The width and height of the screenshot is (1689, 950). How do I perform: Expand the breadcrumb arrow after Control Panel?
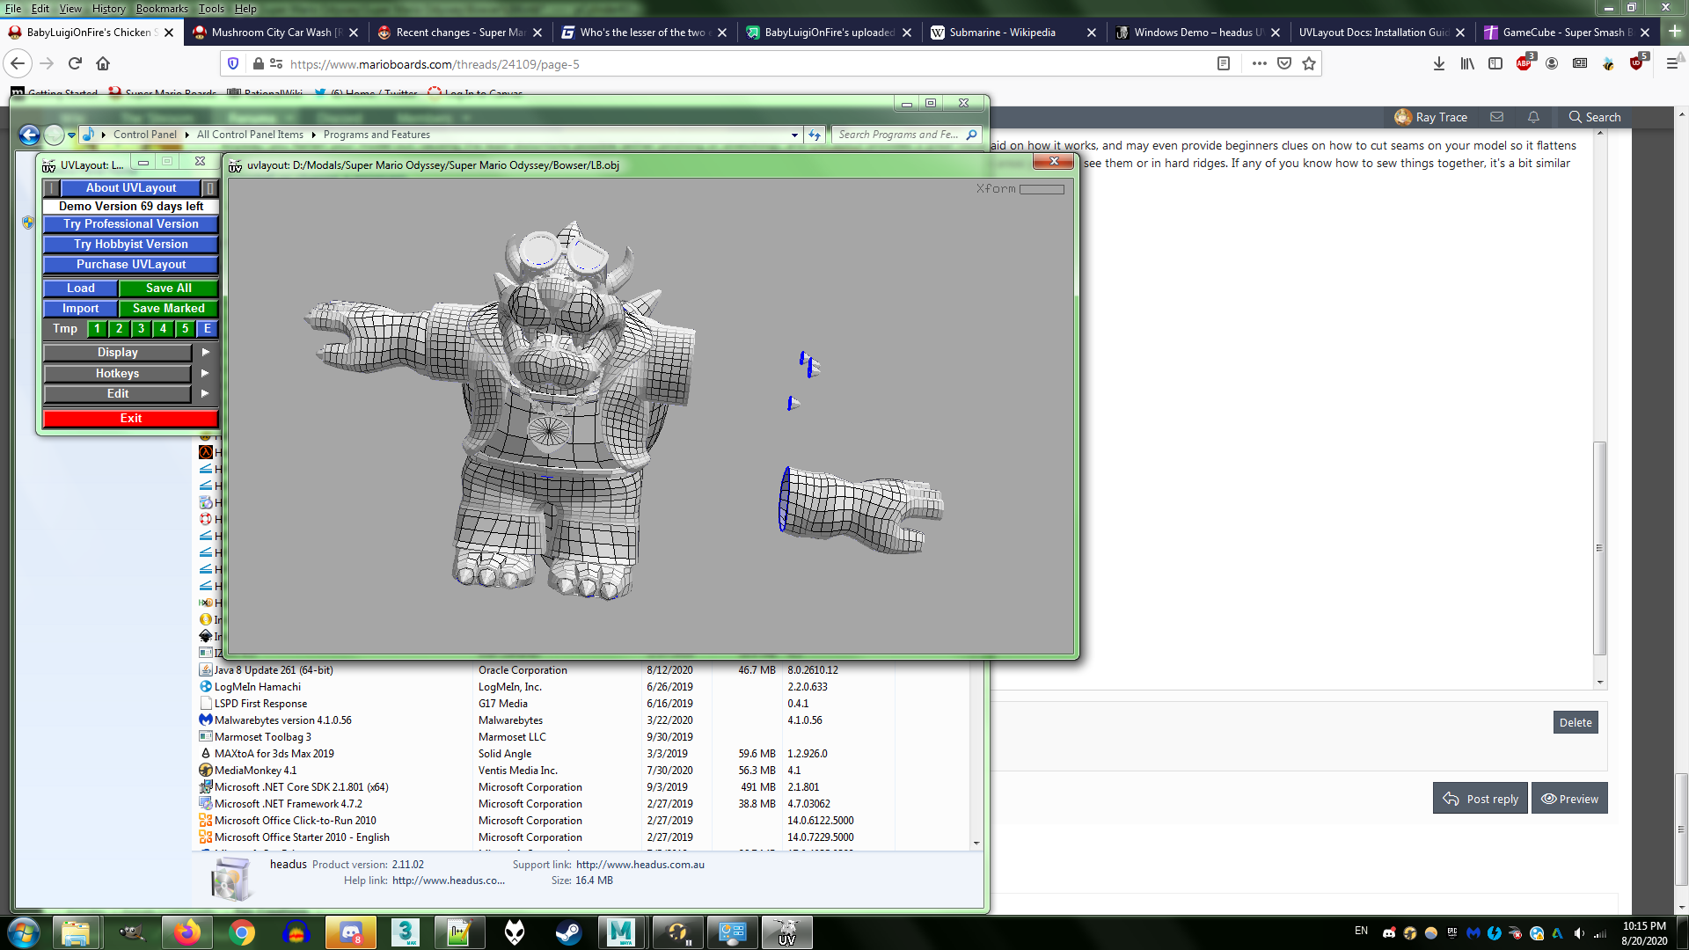187,135
